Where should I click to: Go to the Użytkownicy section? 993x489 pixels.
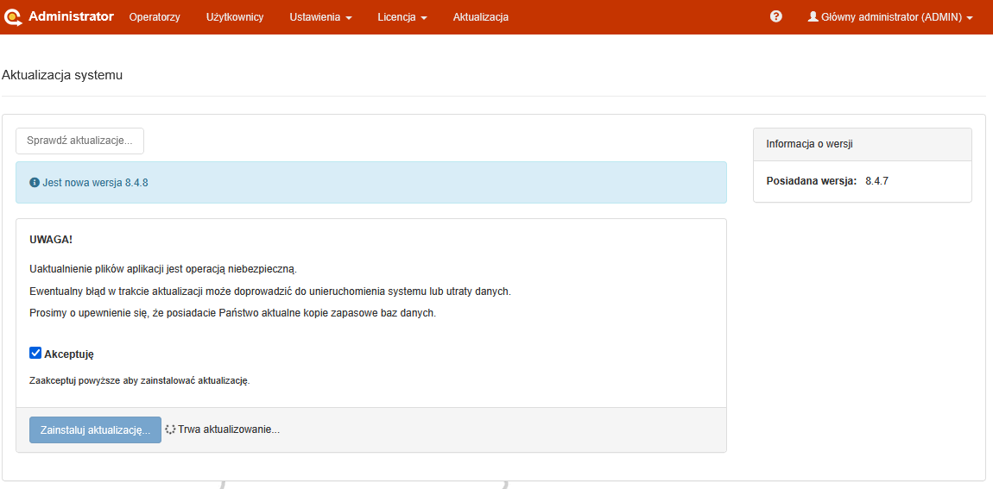[x=235, y=17]
